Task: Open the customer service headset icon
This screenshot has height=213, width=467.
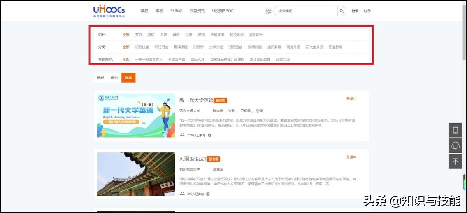Action: [x=455, y=146]
